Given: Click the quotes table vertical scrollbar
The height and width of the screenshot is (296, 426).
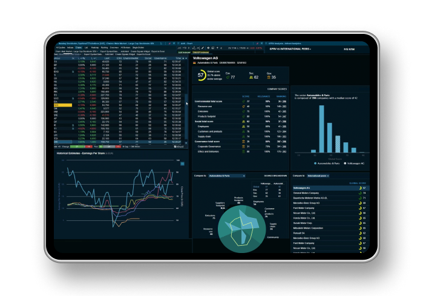Looking at the screenshot, I should 186,117.
